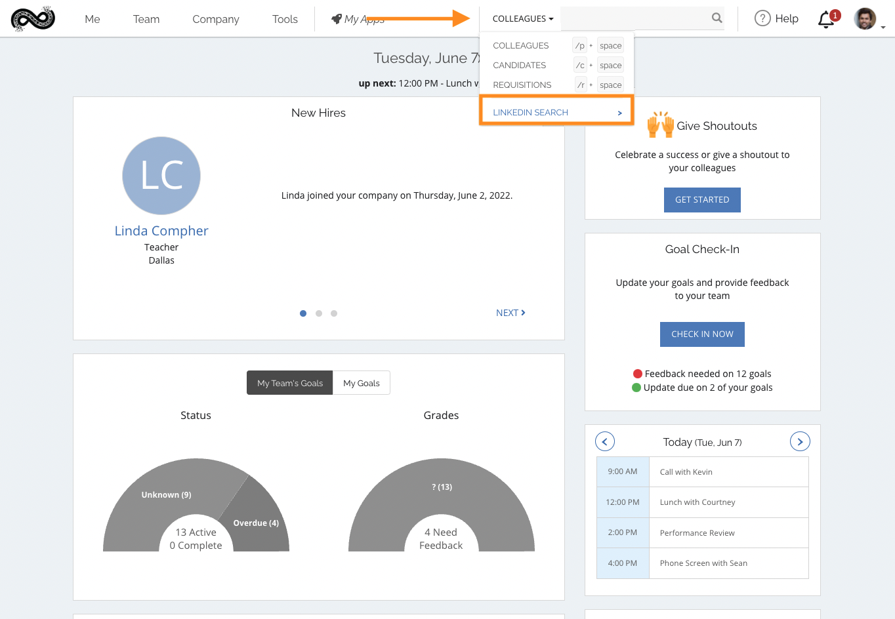Open Performance Review event

[728, 533]
